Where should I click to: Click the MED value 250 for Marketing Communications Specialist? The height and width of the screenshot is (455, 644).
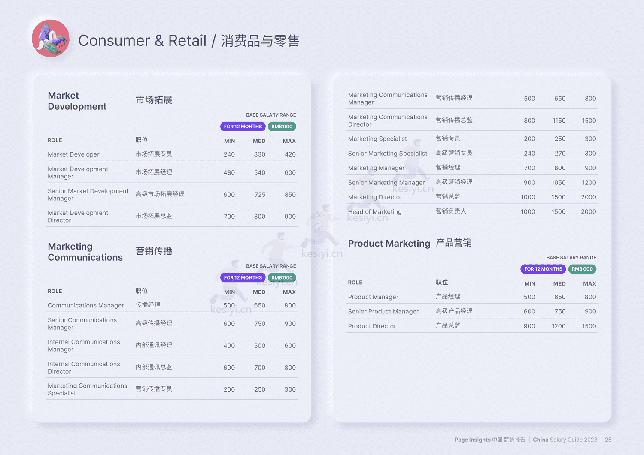260,389
